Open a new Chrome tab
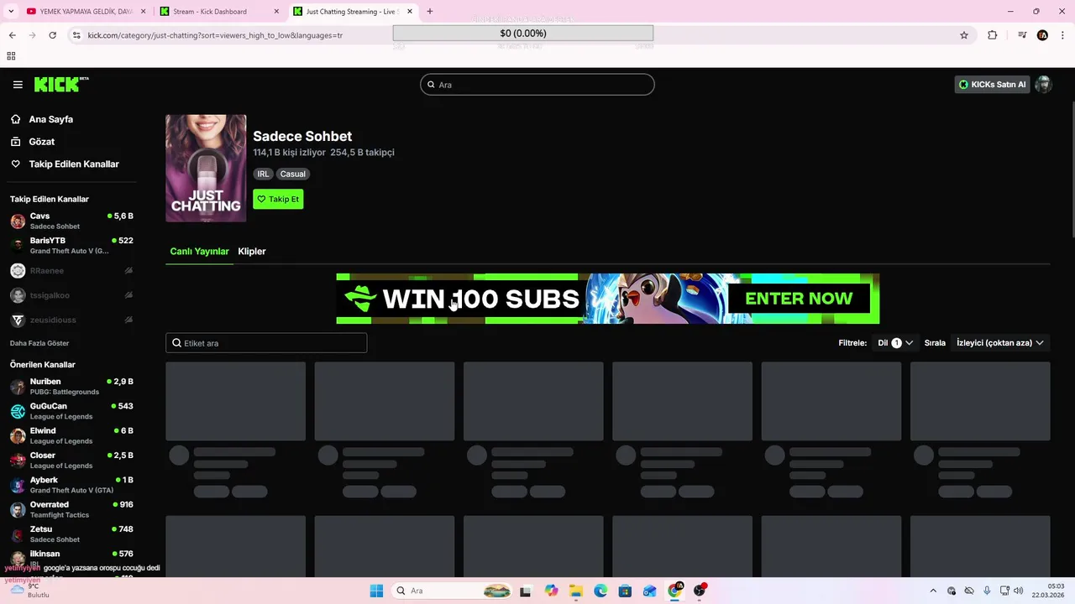 point(430,12)
